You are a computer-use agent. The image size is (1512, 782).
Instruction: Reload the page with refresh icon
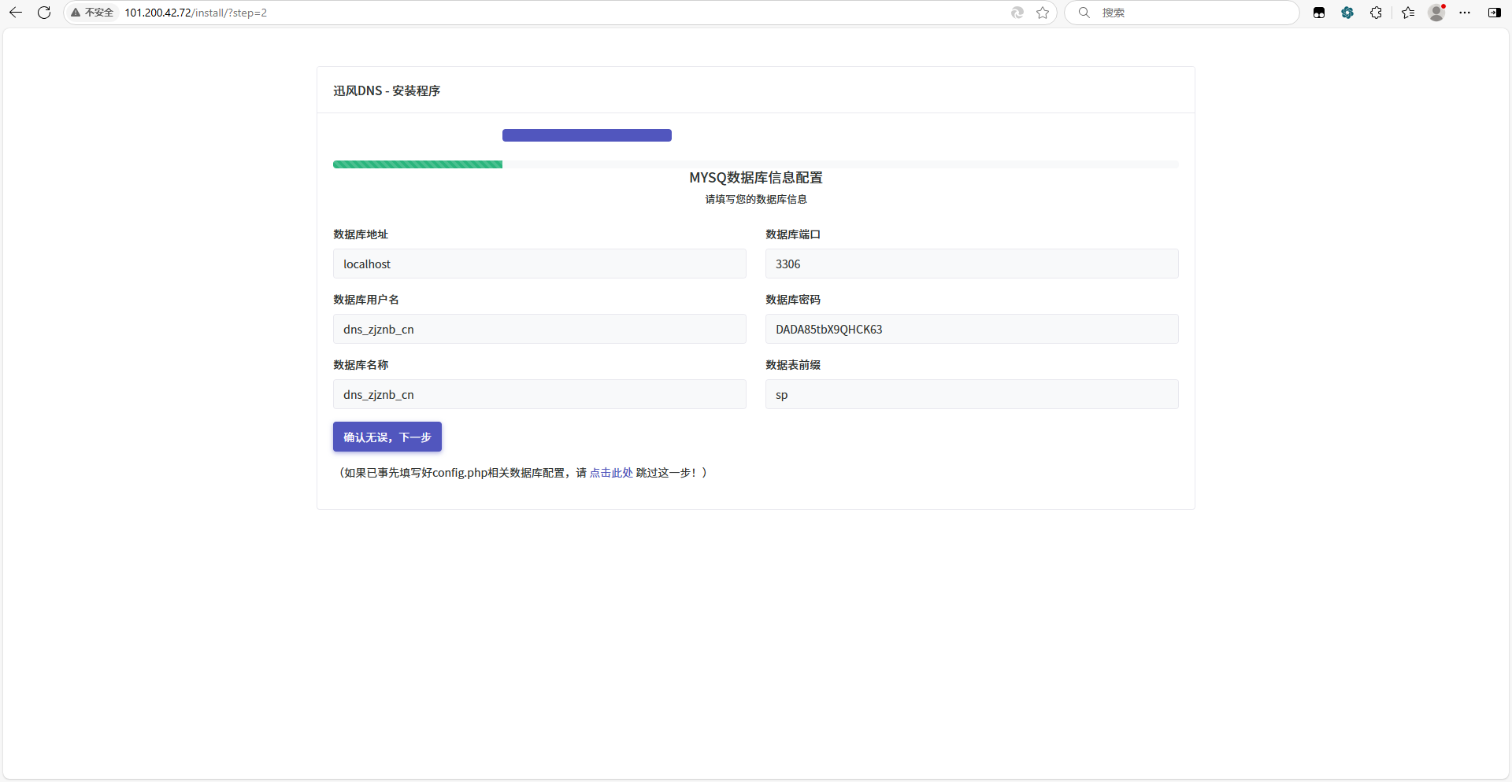click(x=44, y=13)
